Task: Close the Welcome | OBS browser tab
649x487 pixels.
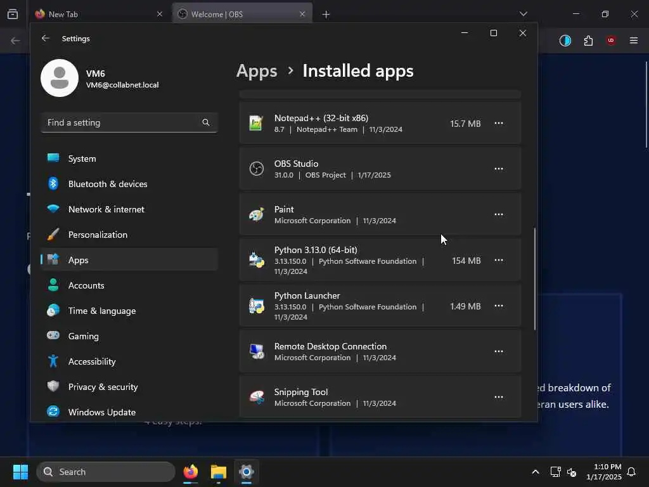Action: click(302, 14)
